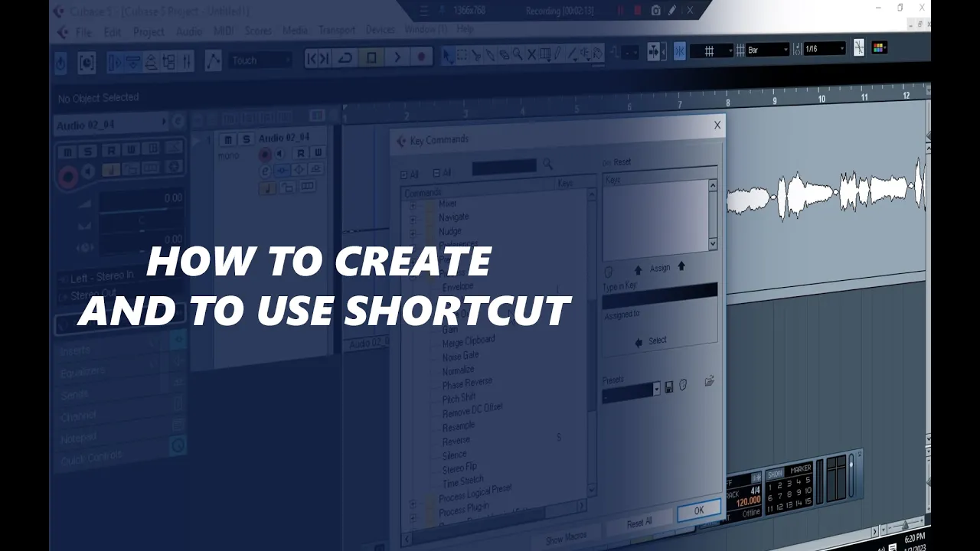Select the Draw pencil tool
The height and width of the screenshot is (551, 980).
coord(559,54)
